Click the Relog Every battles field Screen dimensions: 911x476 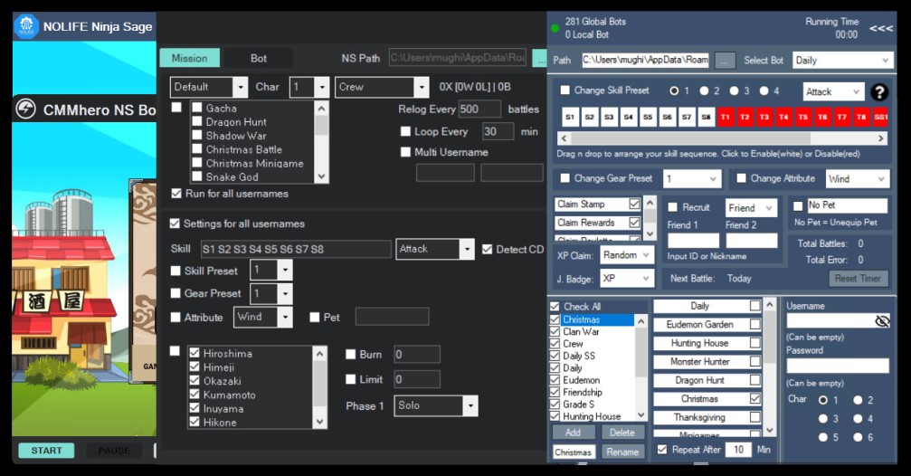tap(479, 109)
